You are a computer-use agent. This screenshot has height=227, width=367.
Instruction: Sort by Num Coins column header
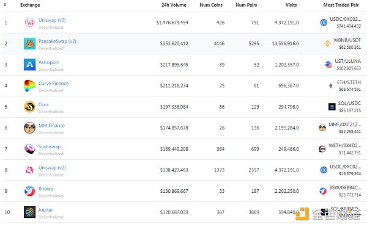(x=211, y=5)
